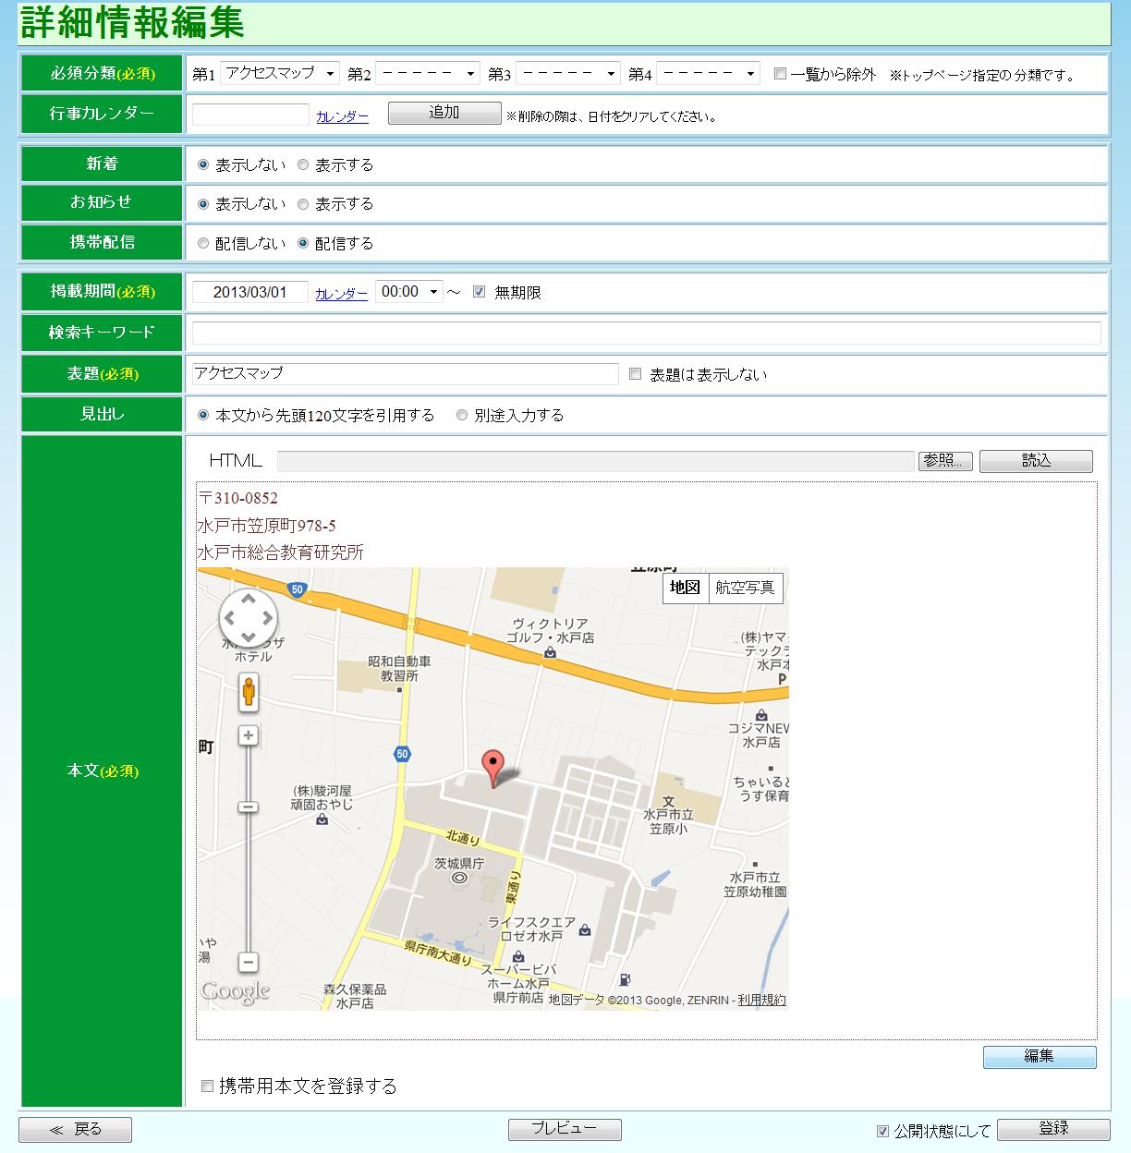Viewport: 1131px width, 1153px height.
Task: Click the map zoom slider handle
Action: (x=248, y=807)
